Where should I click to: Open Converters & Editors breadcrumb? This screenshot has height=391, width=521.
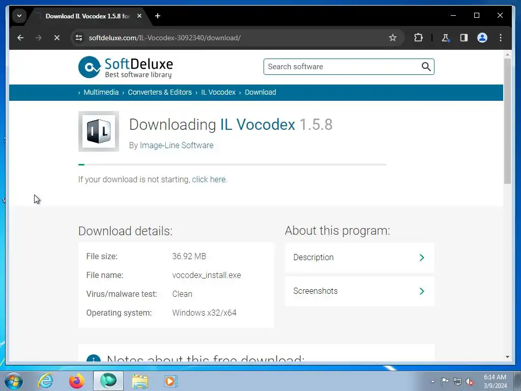(x=160, y=93)
